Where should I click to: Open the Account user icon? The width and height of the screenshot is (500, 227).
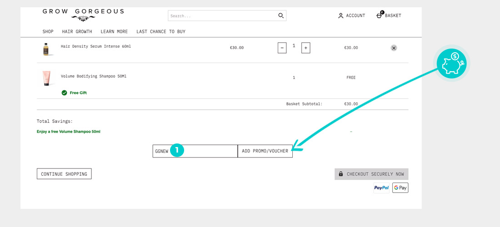(x=341, y=15)
